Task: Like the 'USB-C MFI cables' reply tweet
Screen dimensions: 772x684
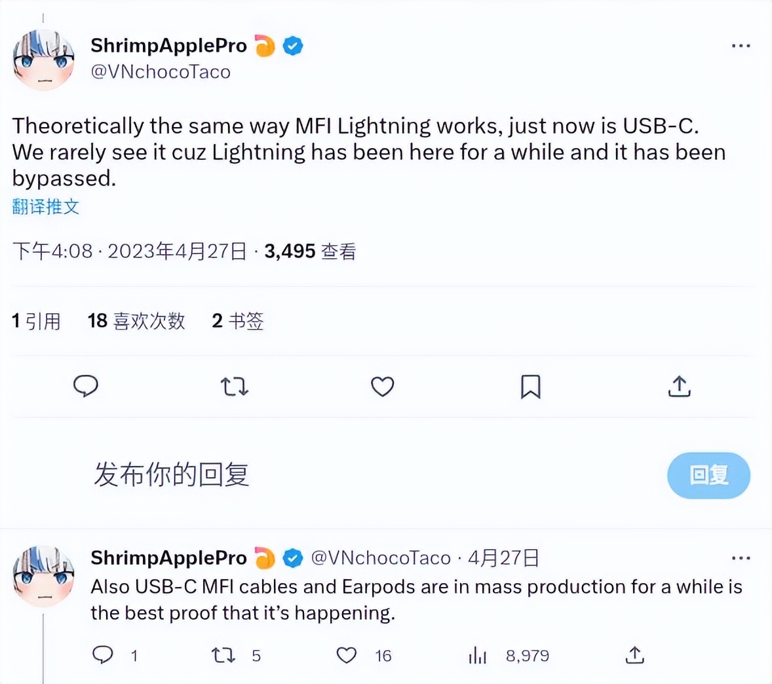Action: click(346, 655)
